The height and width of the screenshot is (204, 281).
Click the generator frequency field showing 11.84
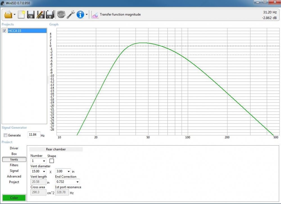point(34,135)
